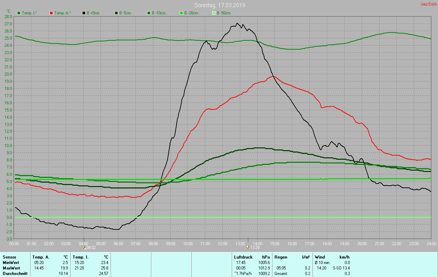
Task: Click the B -10cm legend color square
Action: click(149, 13)
